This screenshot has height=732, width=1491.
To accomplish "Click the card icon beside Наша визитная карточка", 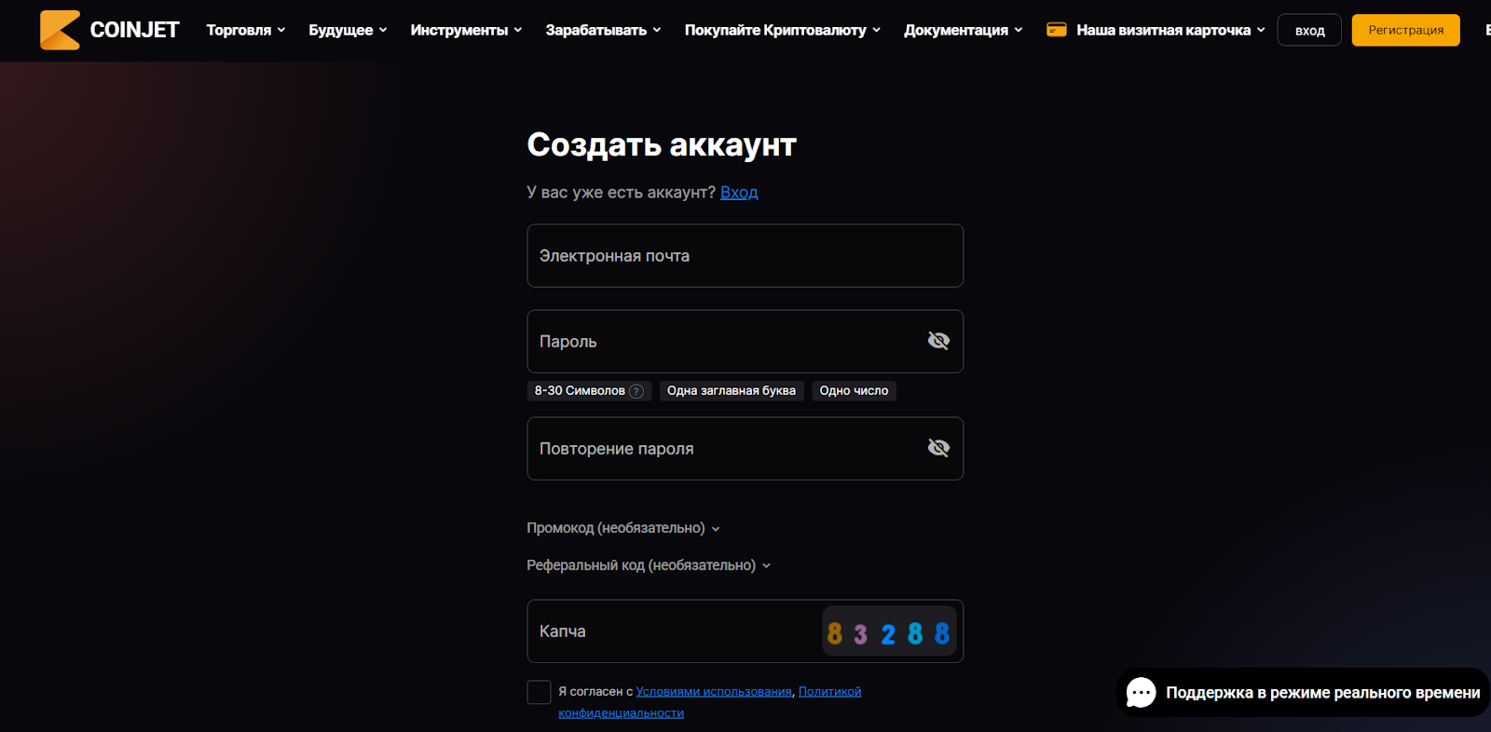I will [x=1056, y=30].
